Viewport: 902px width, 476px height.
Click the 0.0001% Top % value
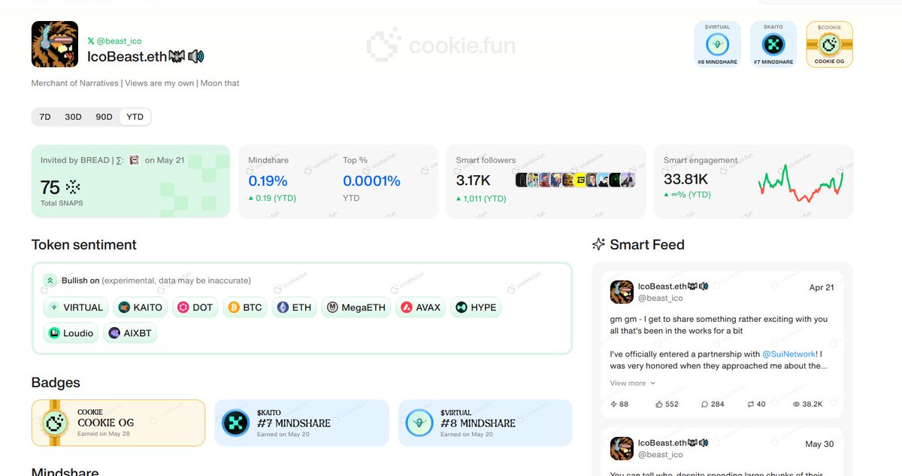[371, 181]
